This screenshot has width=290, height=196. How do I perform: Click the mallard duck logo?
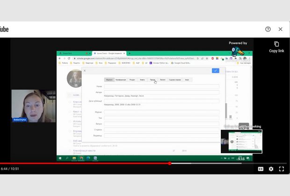pyautogui.click(x=237, y=51)
